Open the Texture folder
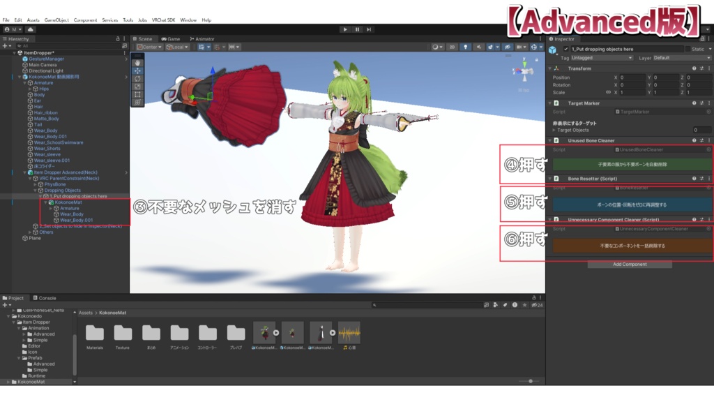714x402 pixels. 123,336
